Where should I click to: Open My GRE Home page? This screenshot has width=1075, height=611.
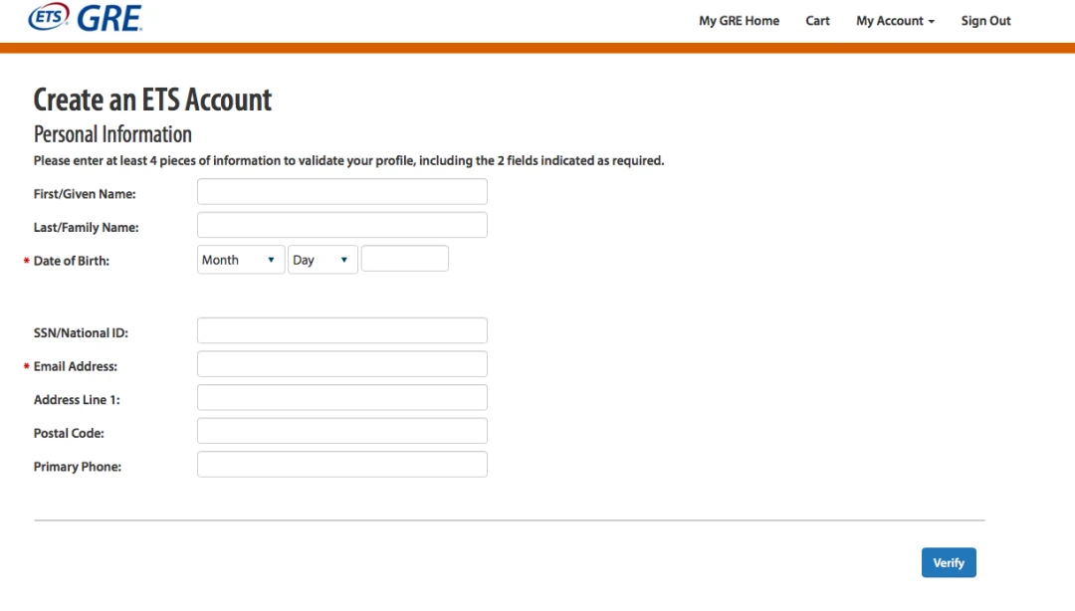click(739, 21)
